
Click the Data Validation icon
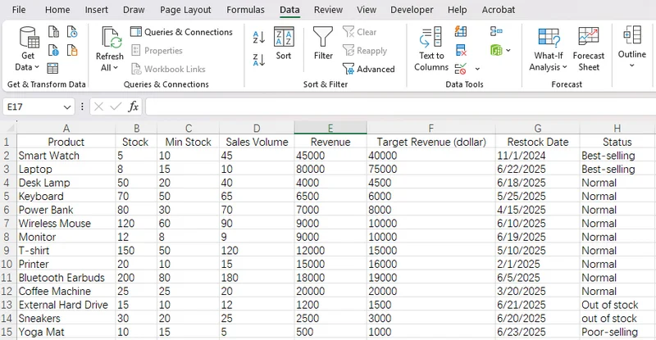[x=461, y=69]
